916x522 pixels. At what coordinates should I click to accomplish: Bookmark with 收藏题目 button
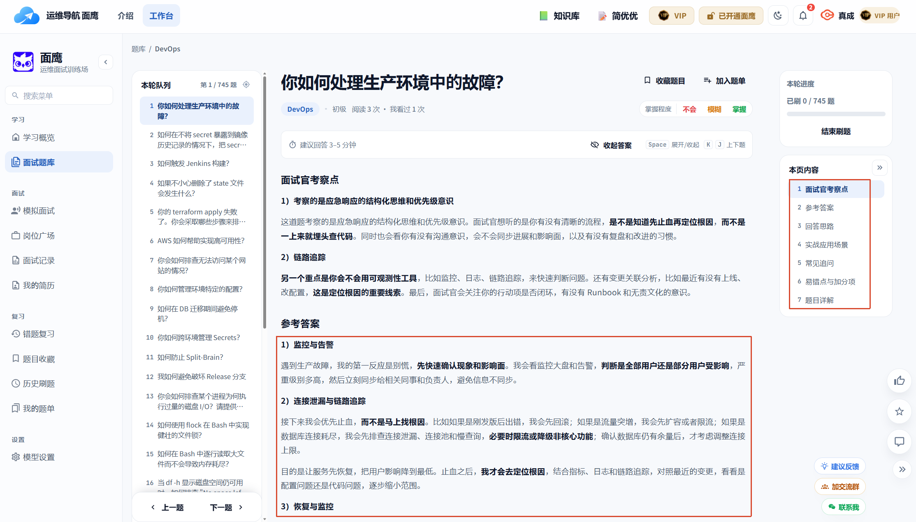pos(664,81)
